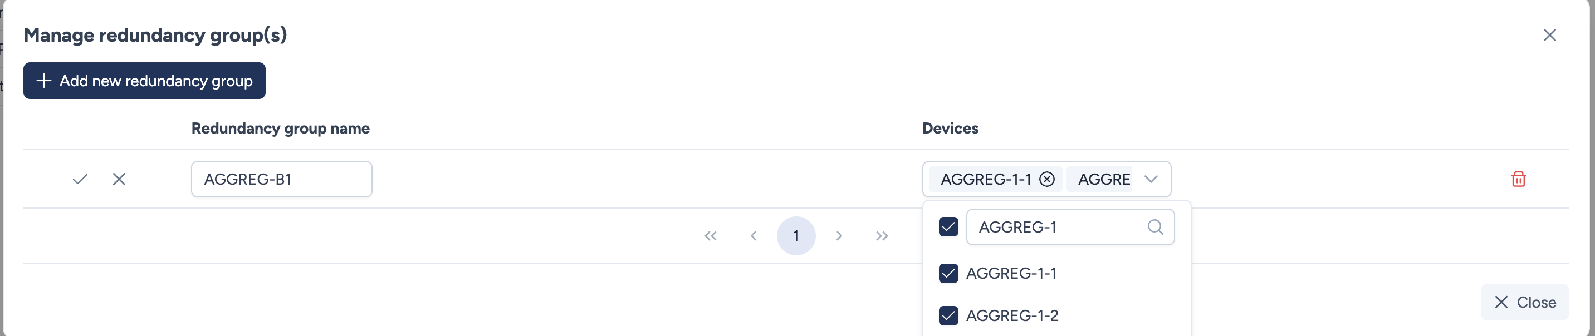The image size is (1595, 336).
Task: Collapse the Devices dropdown chevron
Action: click(1151, 180)
